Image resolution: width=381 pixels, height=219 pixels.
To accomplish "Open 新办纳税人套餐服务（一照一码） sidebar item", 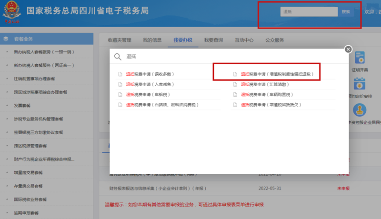I will pyautogui.click(x=44, y=52).
